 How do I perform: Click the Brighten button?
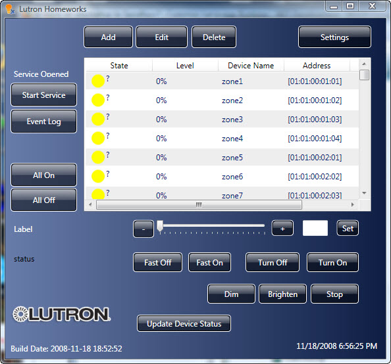coord(282,294)
